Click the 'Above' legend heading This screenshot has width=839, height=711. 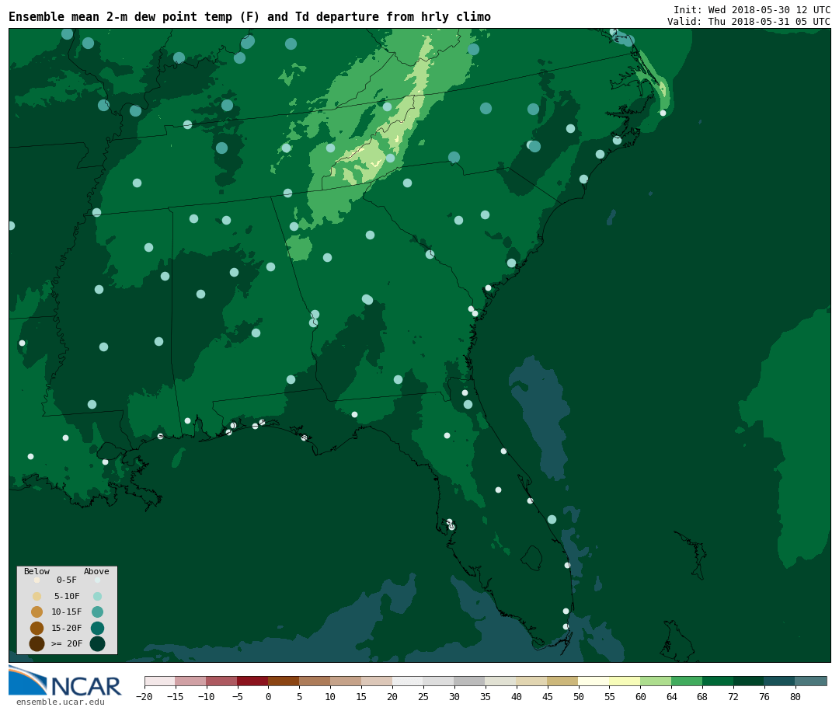tap(96, 571)
